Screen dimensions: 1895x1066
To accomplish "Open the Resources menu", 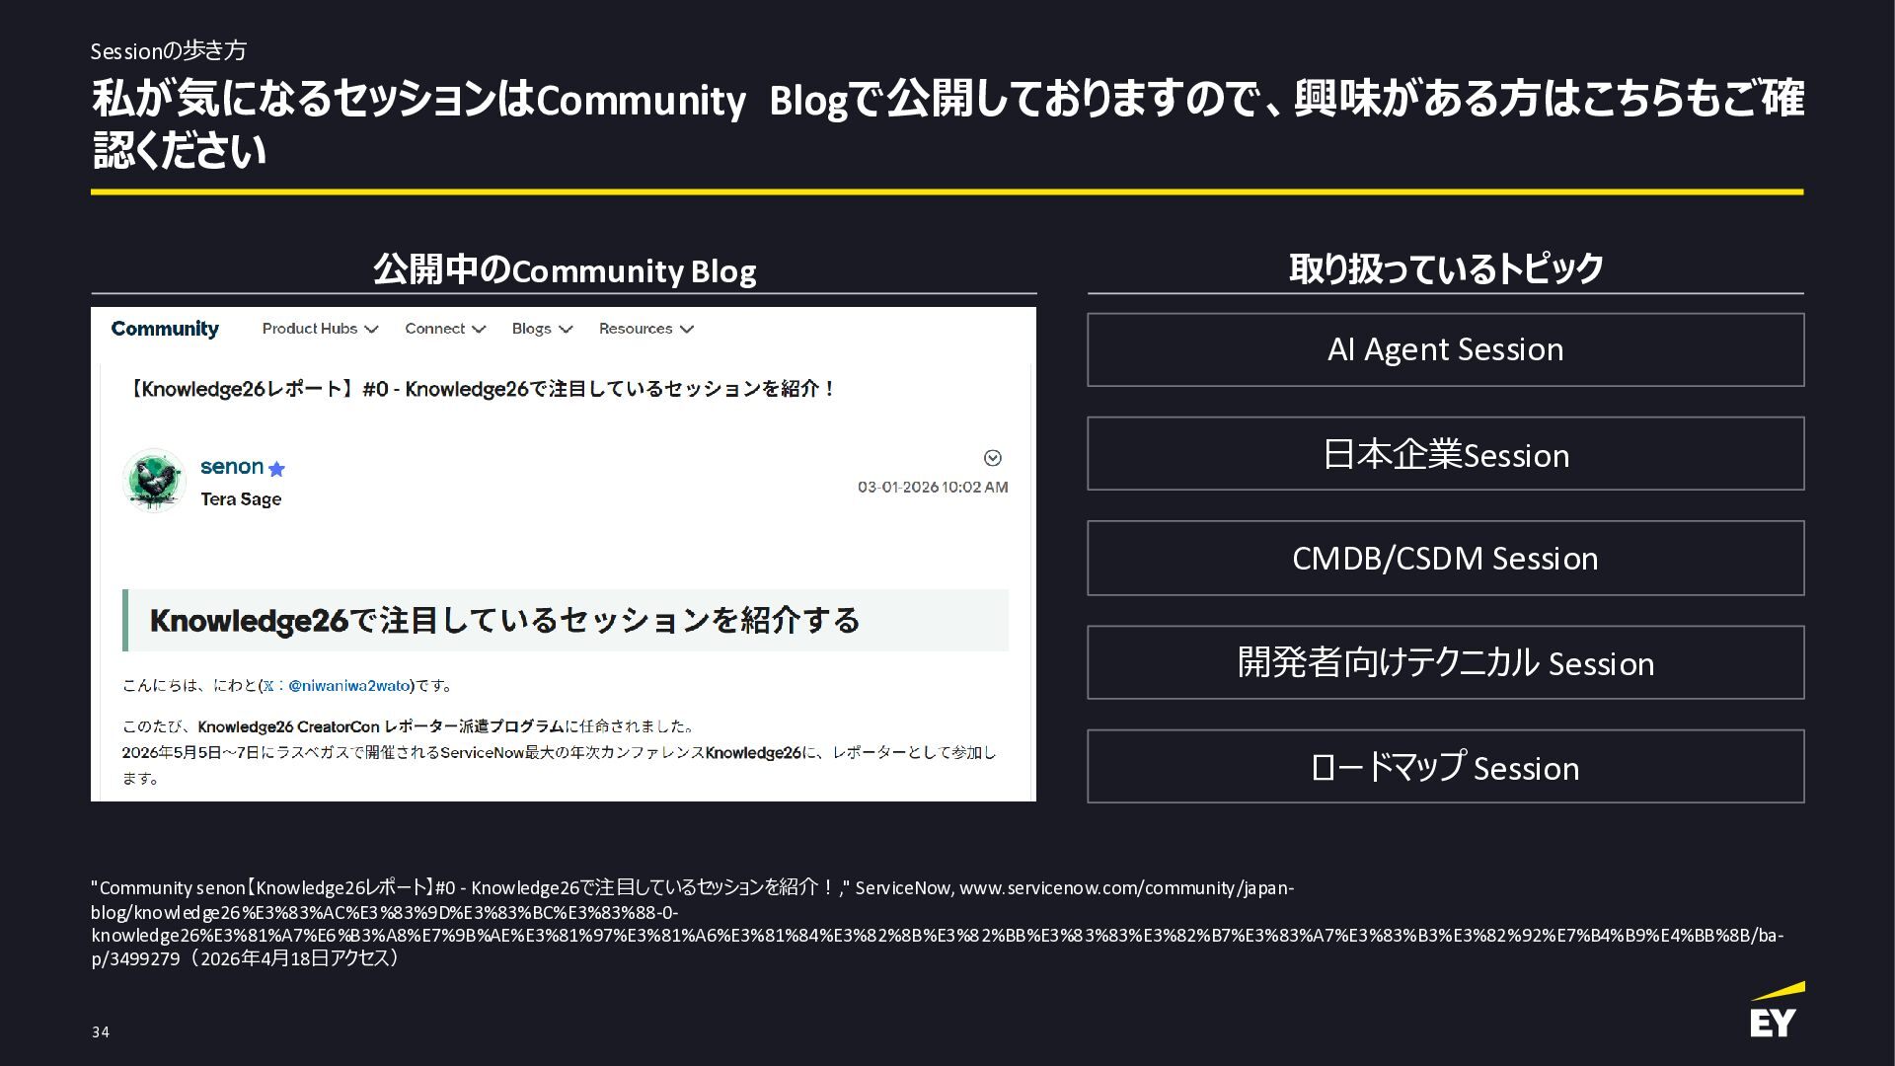I will pyautogui.click(x=645, y=329).
